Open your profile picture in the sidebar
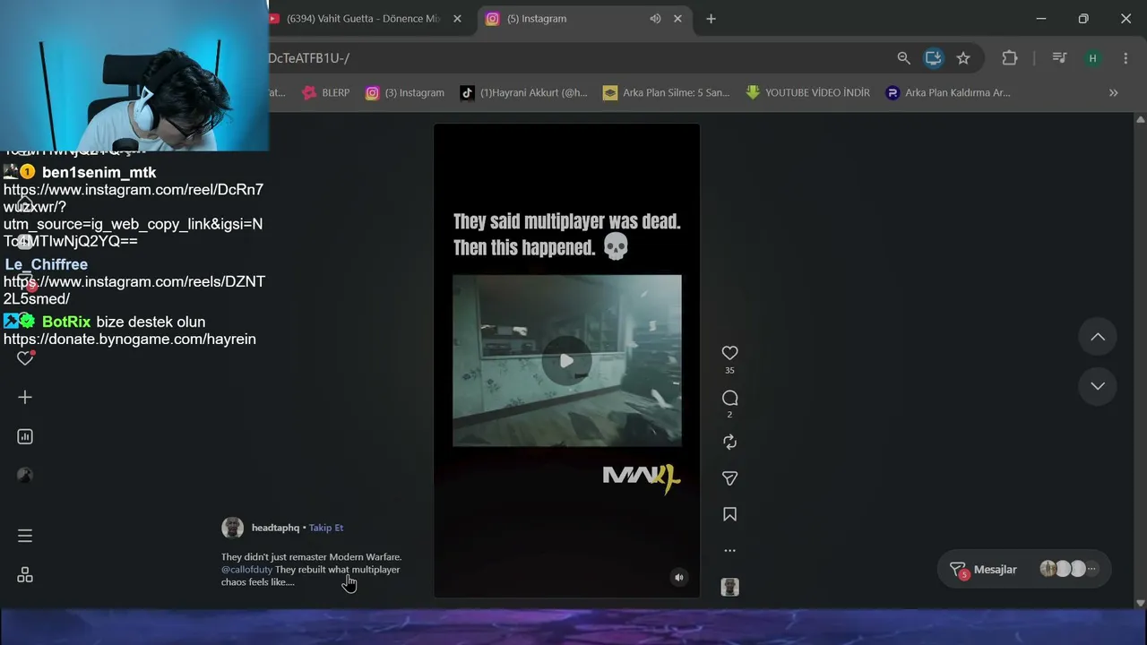 point(25,476)
